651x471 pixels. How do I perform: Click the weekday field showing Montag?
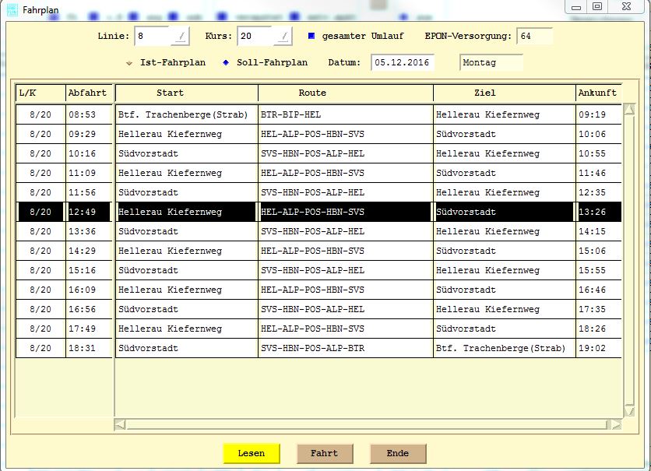tap(491, 62)
